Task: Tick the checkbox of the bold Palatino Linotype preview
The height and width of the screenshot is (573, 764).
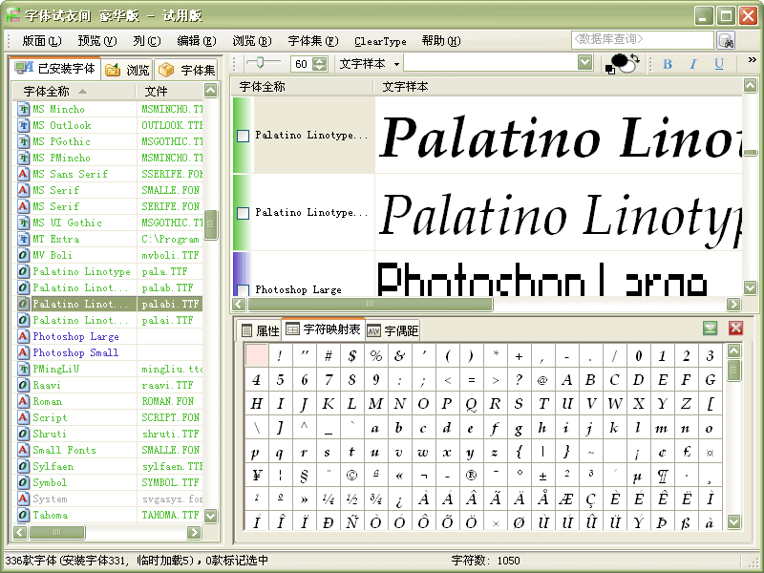Action: click(244, 136)
